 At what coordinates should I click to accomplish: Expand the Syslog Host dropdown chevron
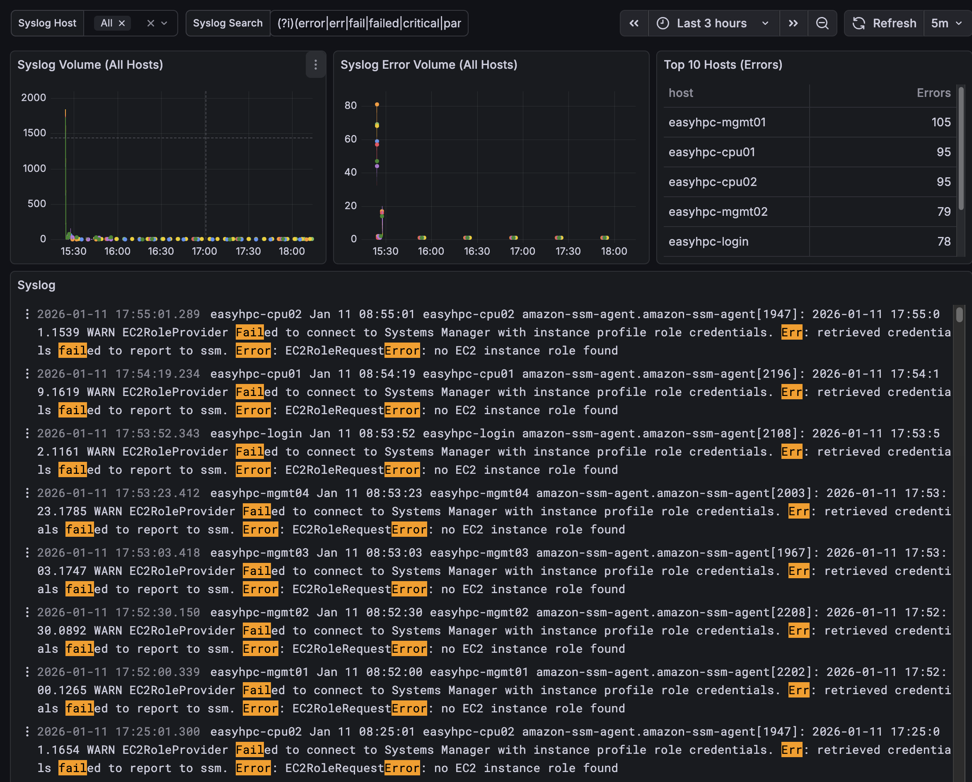(x=164, y=24)
